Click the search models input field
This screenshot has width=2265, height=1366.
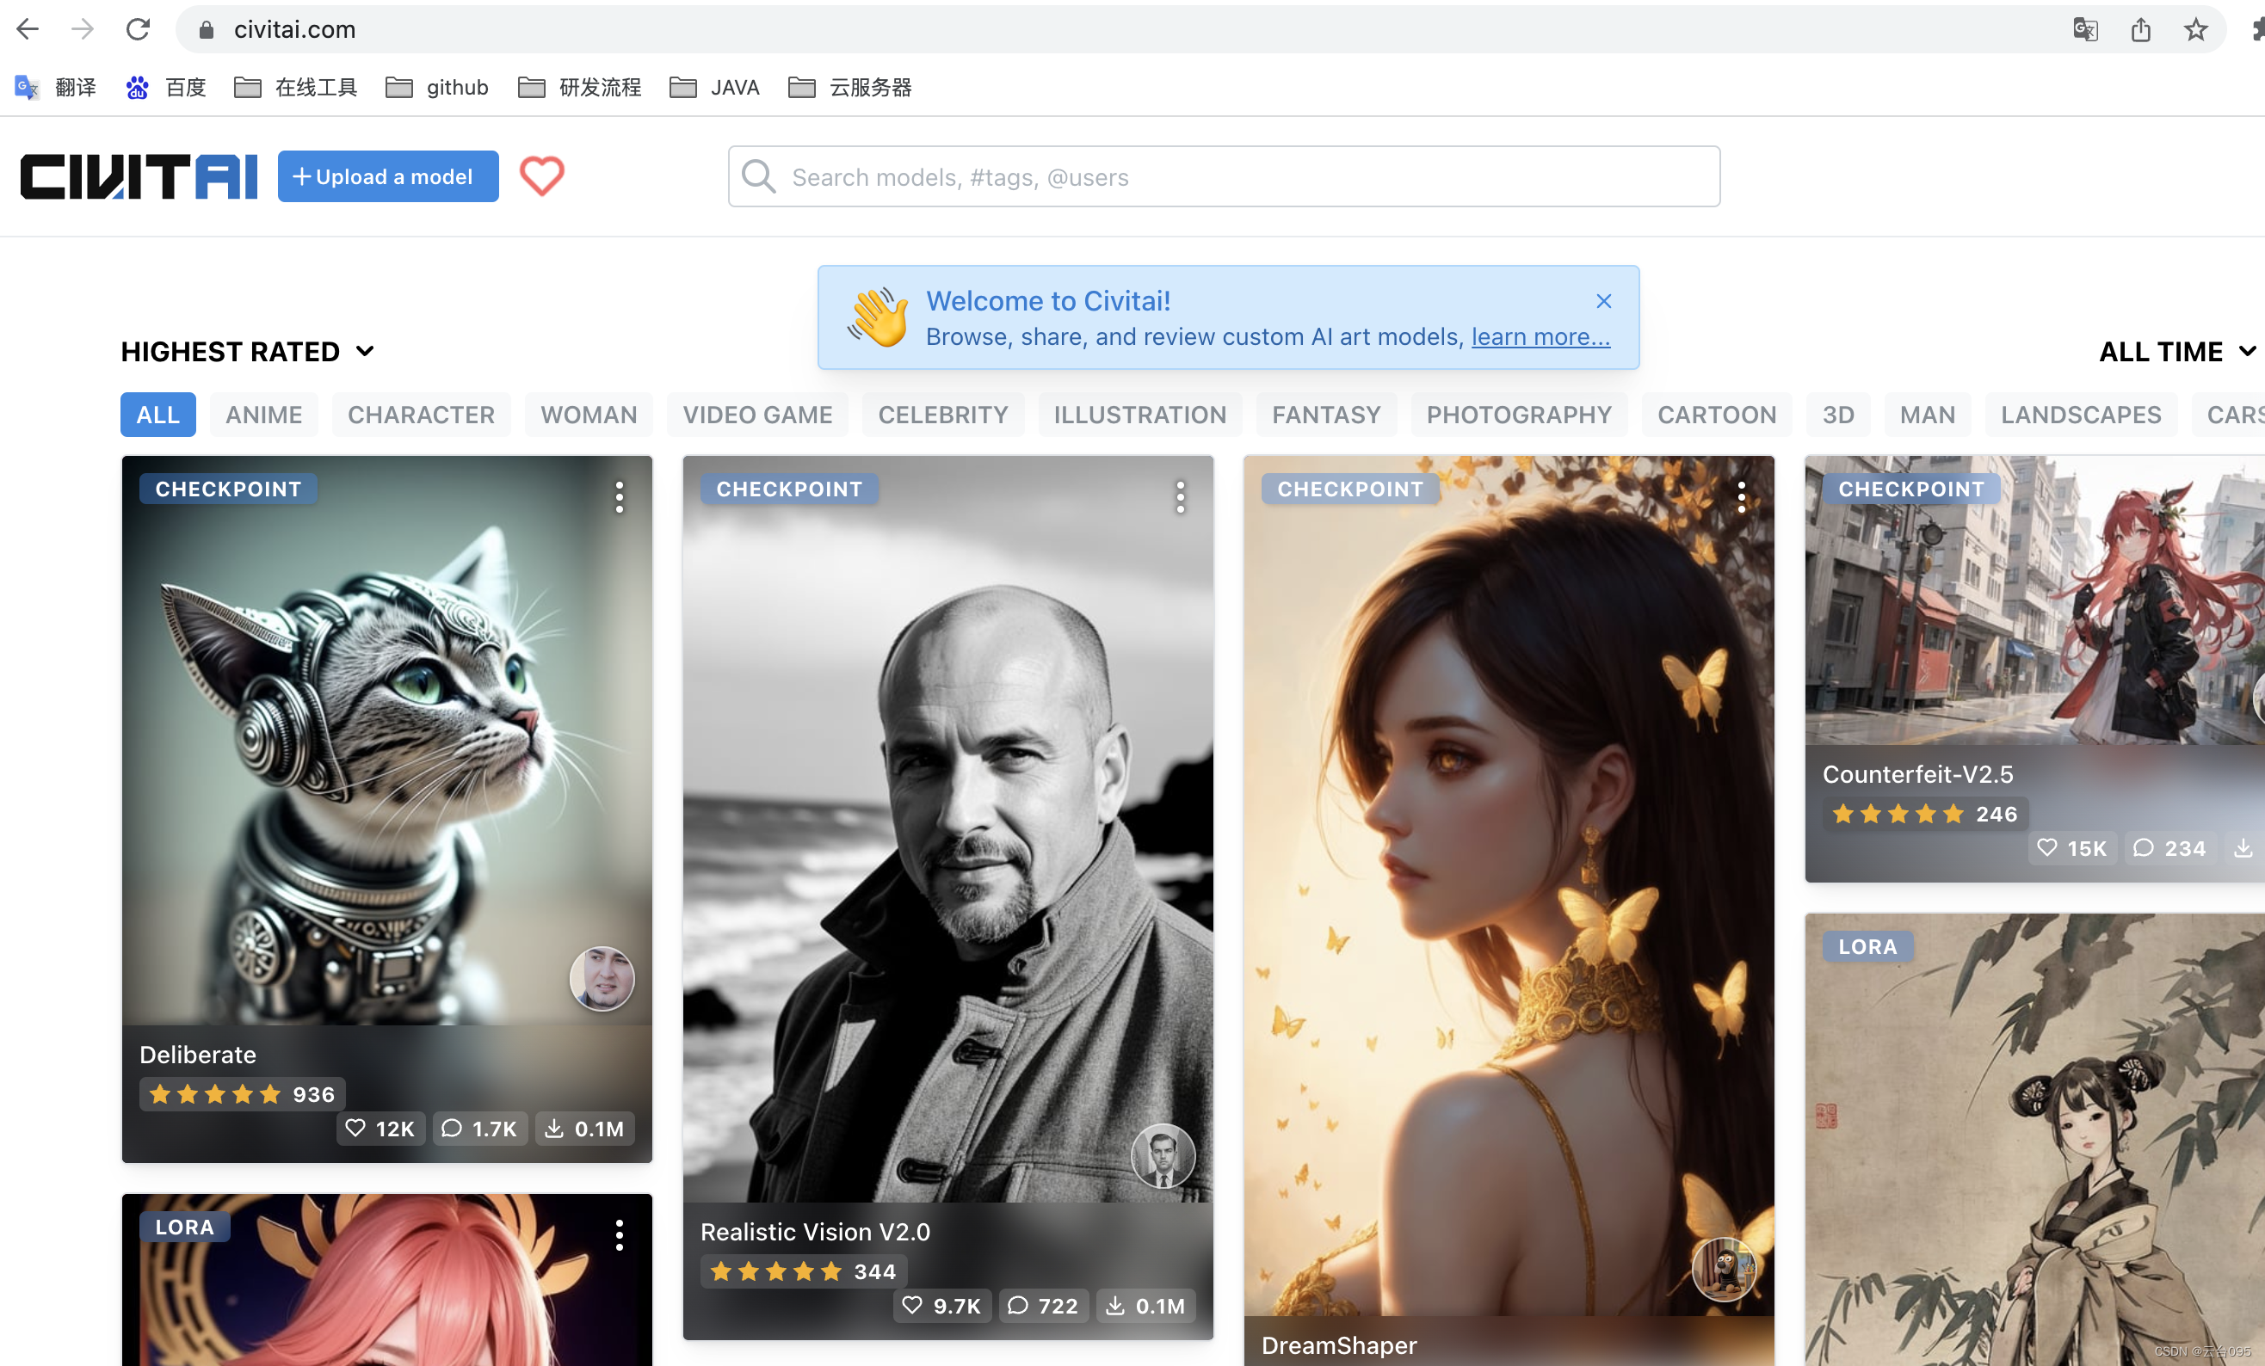point(1231,176)
